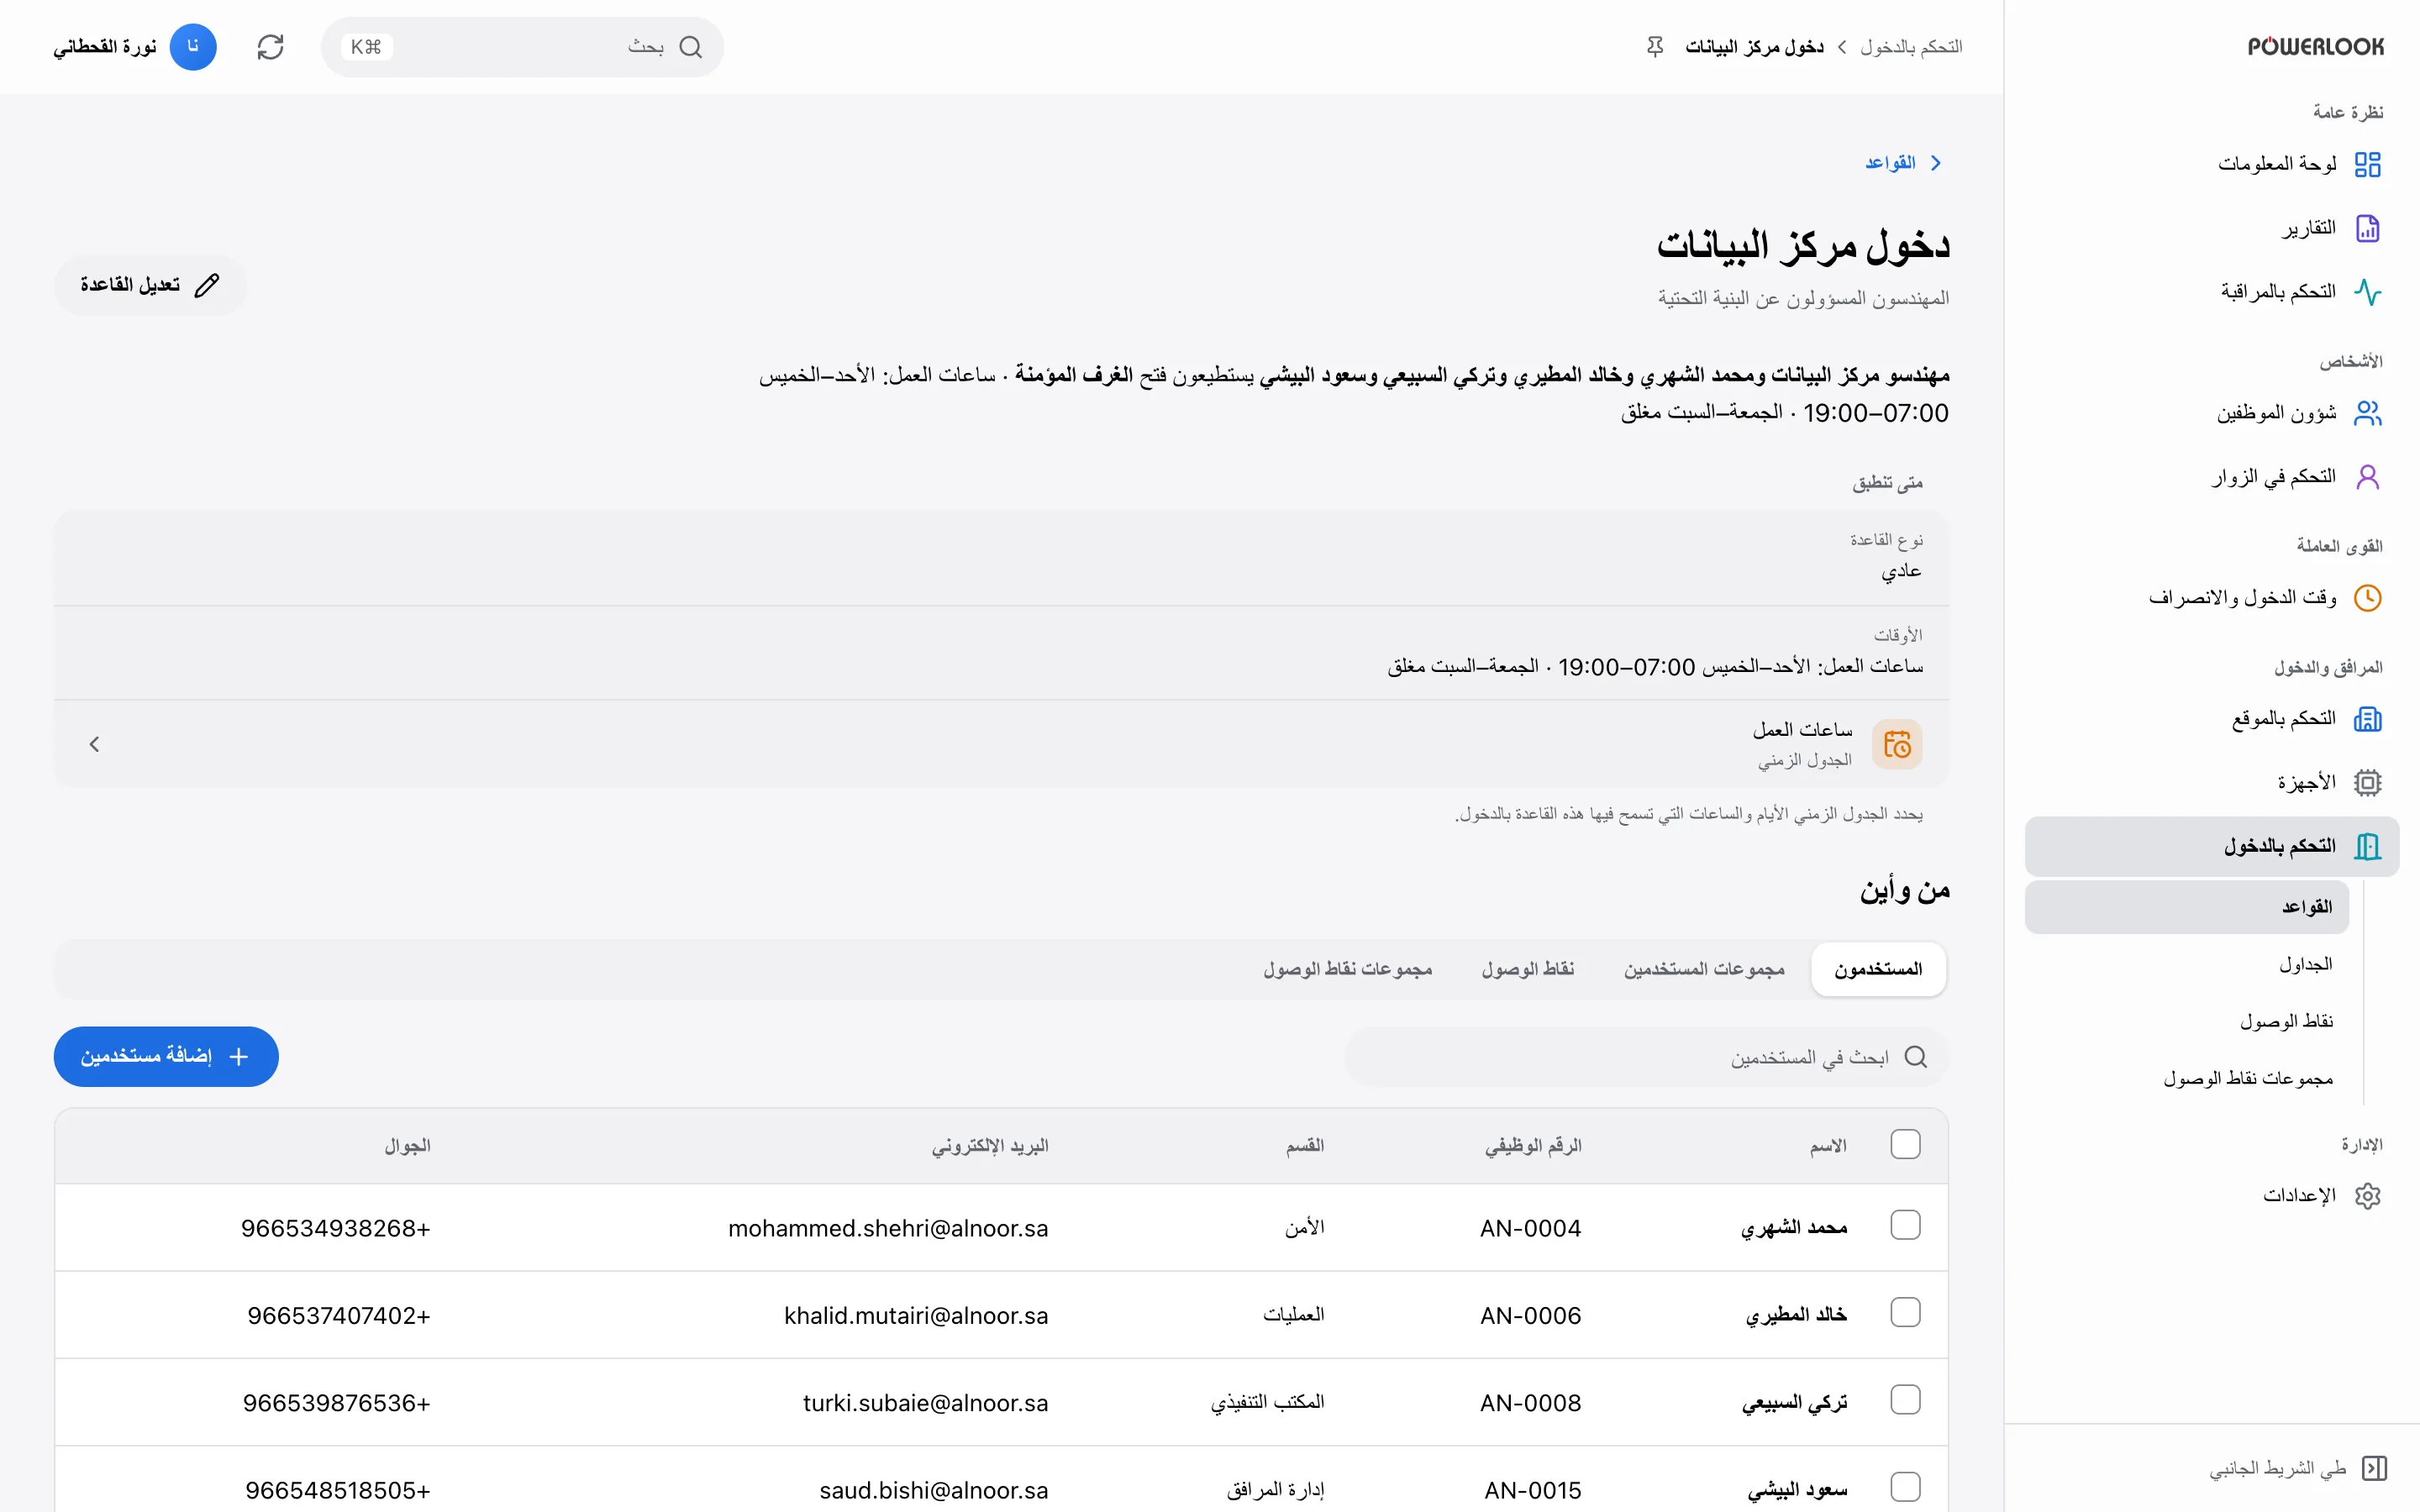The width and height of the screenshot is (2420, 1512).
Task: Click K⌘ keyboard shortcut badge
Action: click(x=366, y=47)
